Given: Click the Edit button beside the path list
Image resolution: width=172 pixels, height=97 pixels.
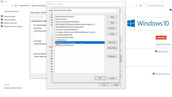Looking at the screenshot, I should click(x=112, y=23).
